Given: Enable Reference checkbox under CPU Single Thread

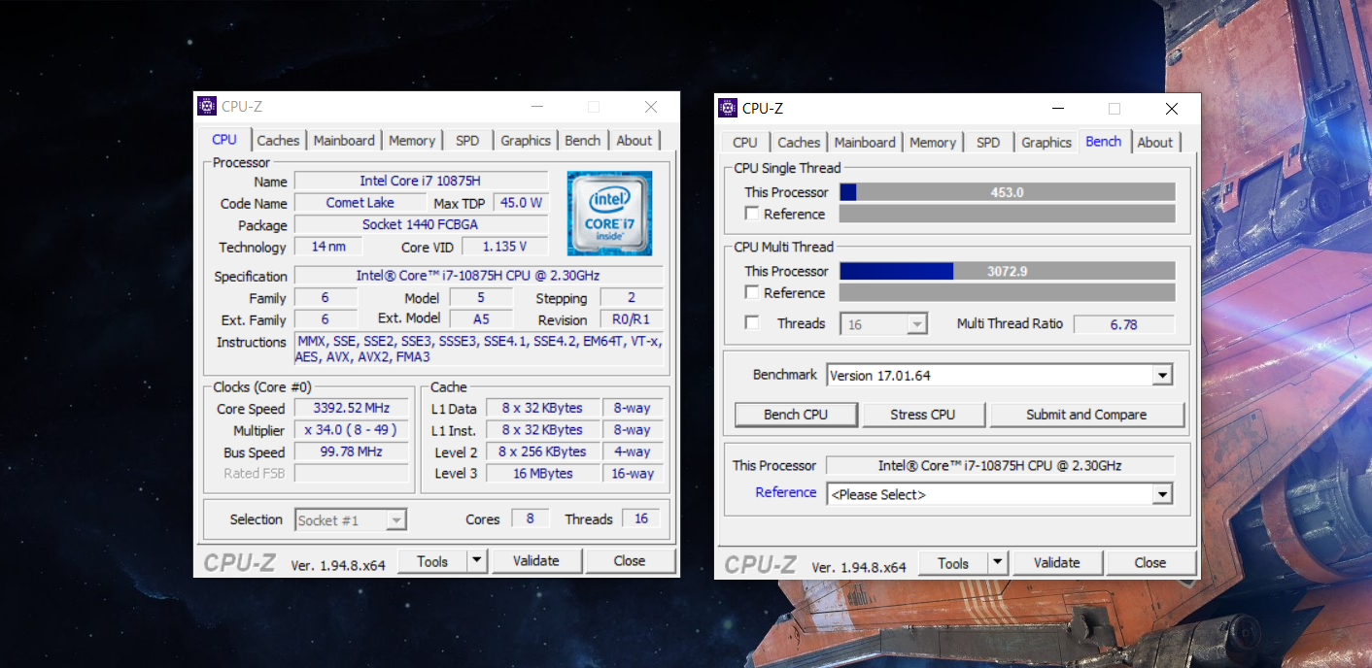Looking at the screenshot, I should pos(752,214).
